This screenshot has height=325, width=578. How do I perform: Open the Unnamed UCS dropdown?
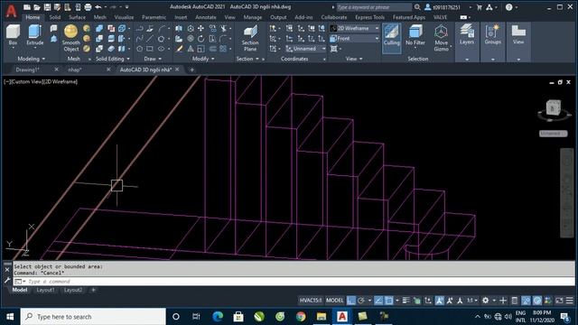(305, 49)
